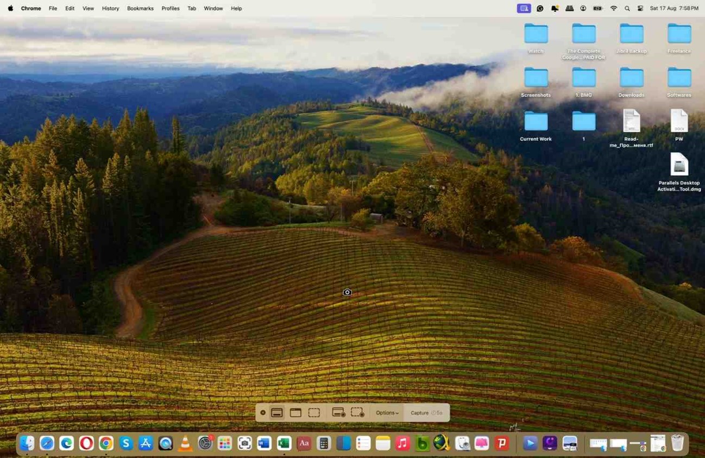Select the Current Work folder
705x458 pixels.
(536, 126)
